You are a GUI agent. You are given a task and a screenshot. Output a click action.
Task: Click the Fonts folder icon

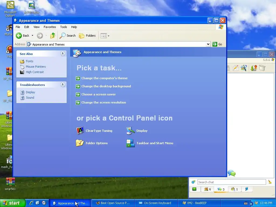click(x=22, y=61)
